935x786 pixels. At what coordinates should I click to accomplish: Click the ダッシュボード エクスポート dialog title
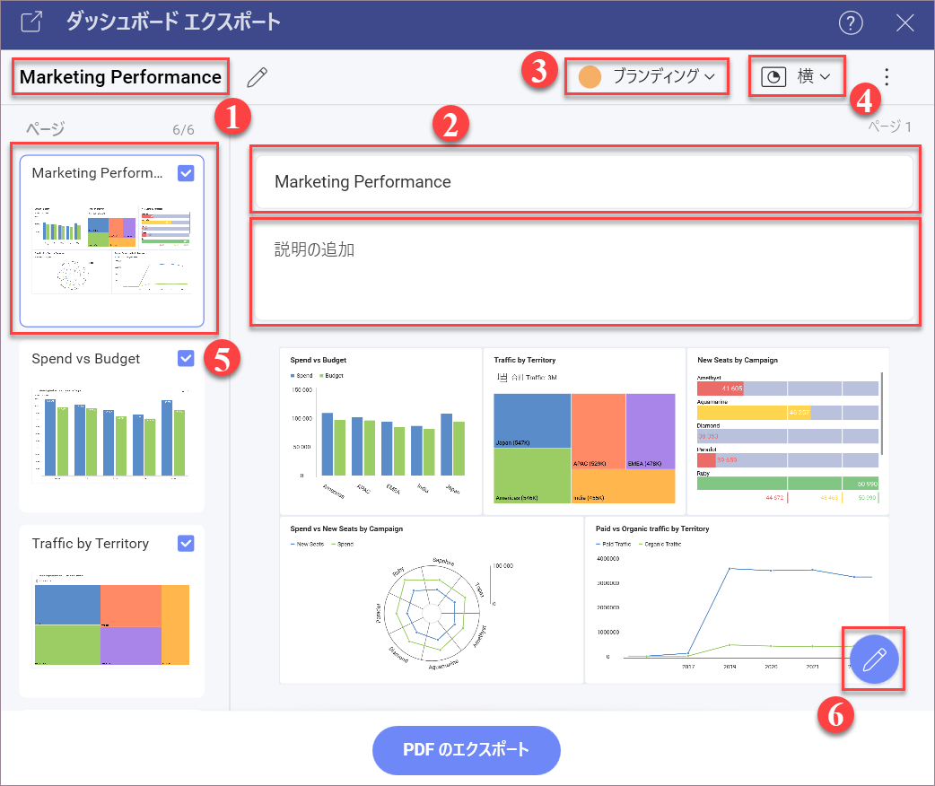coord(173,22)
